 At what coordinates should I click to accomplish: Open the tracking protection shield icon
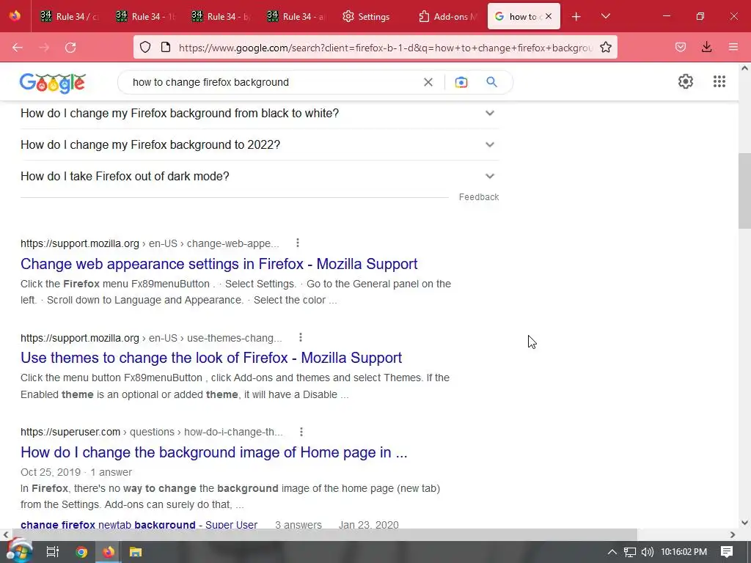click(x=145, y=47)
